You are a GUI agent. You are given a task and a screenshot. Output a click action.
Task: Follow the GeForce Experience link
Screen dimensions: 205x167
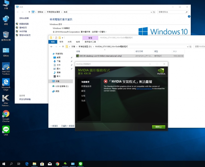pyautogui.click(x=144, y=88)
